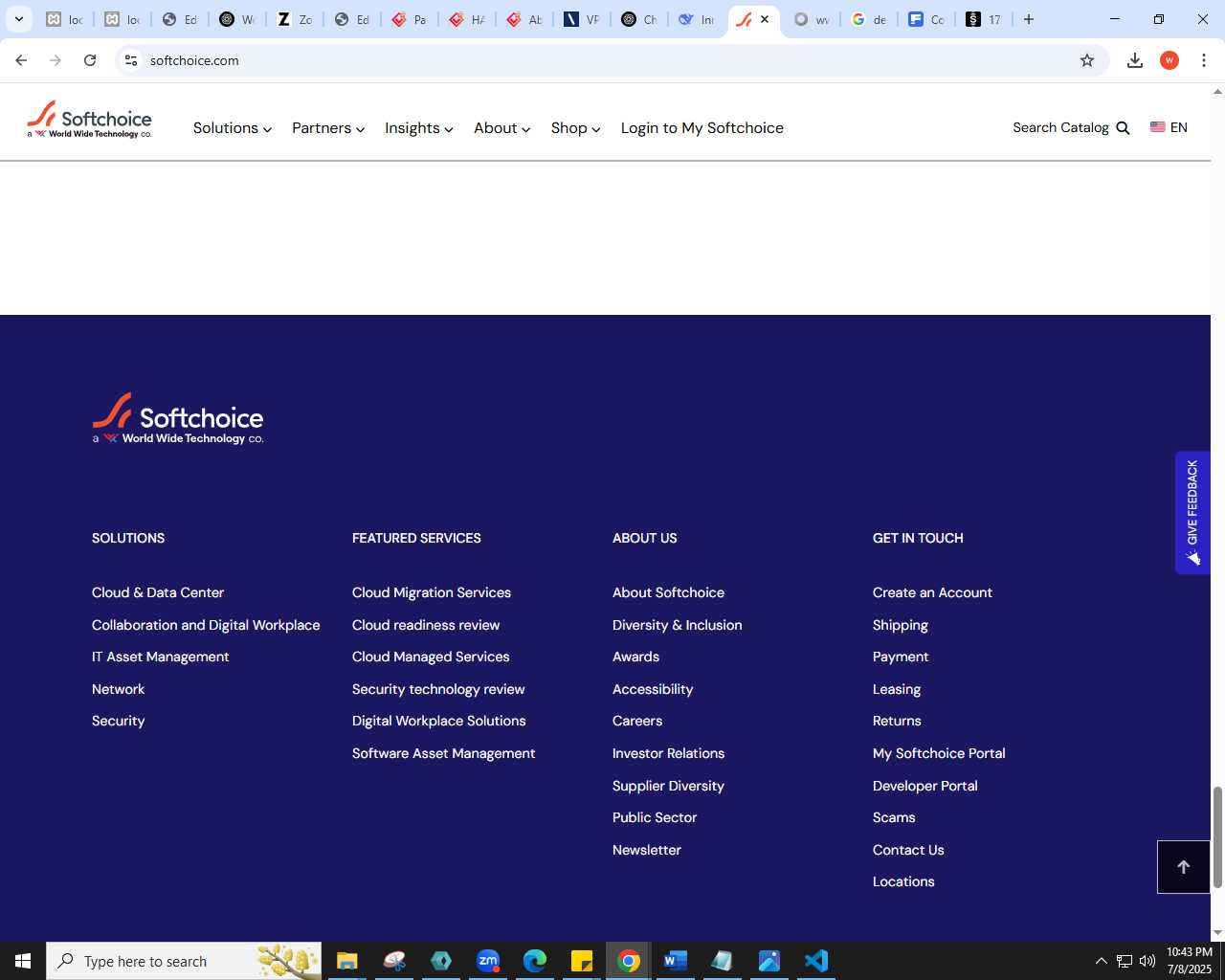Open IT Asset Management link
The image size is (1225, 980).
click(161, 657)
